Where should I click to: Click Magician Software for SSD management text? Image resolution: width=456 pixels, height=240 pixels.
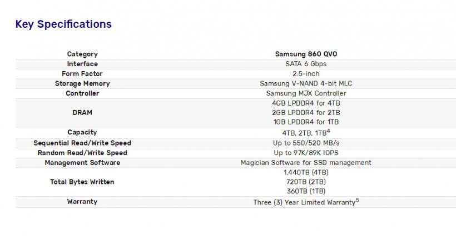pyautogui.click(x=306, y=163)
